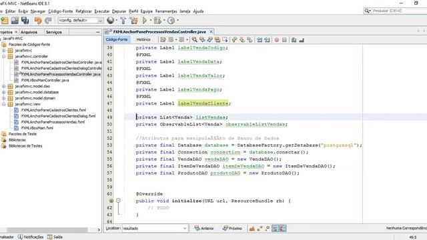Click the Build Project hammer icon
The width and height of the screenshot is (427, 240).
123,21
